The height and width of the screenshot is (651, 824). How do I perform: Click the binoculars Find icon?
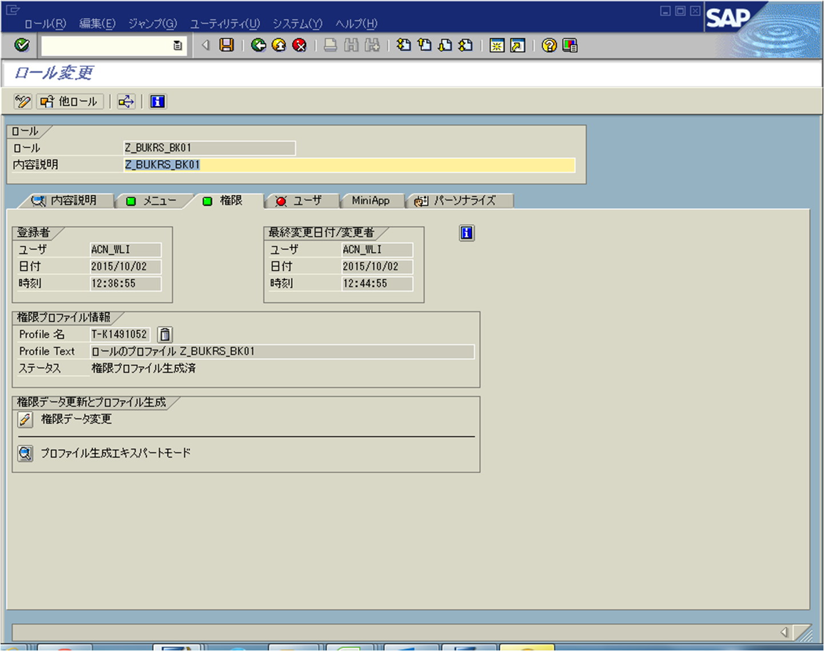pos(351,46)
